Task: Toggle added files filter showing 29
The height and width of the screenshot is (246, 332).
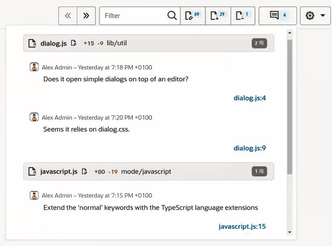Action: (218, 16)
